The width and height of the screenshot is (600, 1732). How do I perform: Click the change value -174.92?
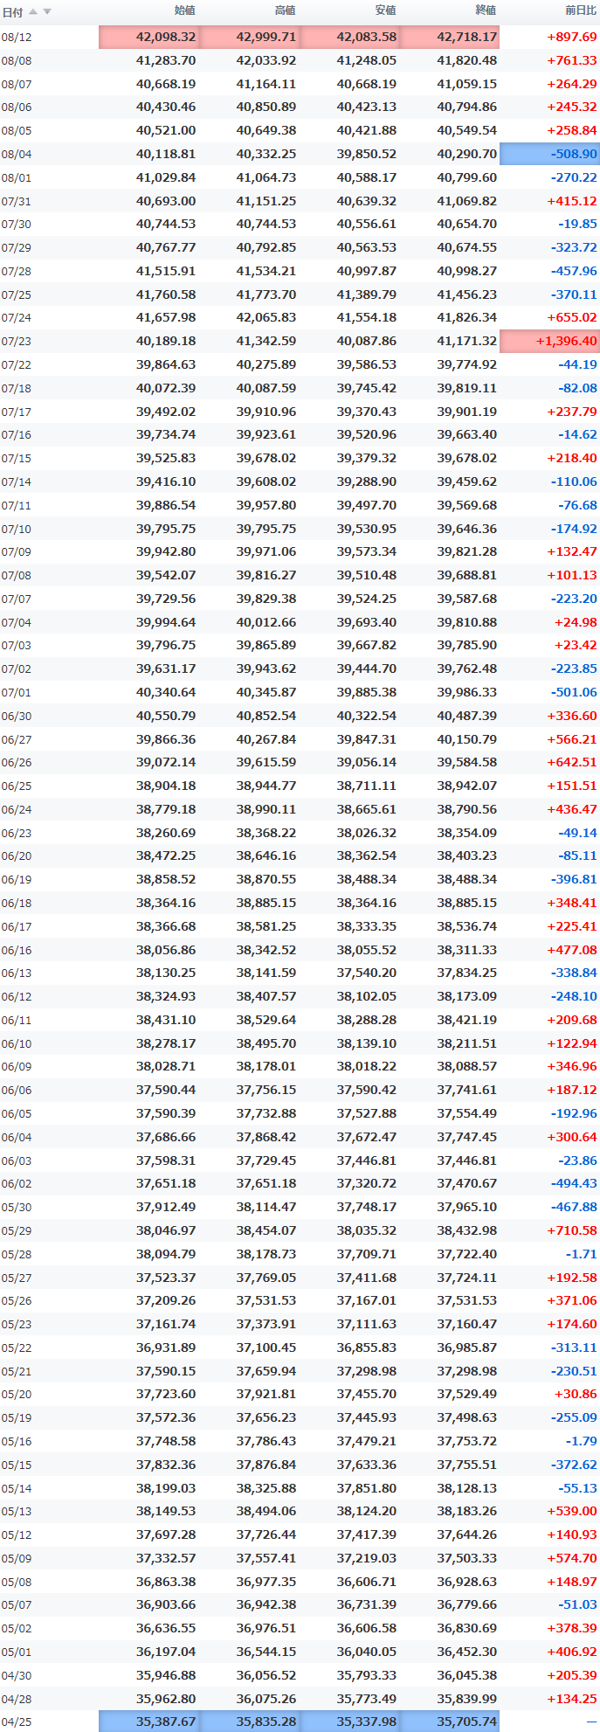(x=574, y=529)
